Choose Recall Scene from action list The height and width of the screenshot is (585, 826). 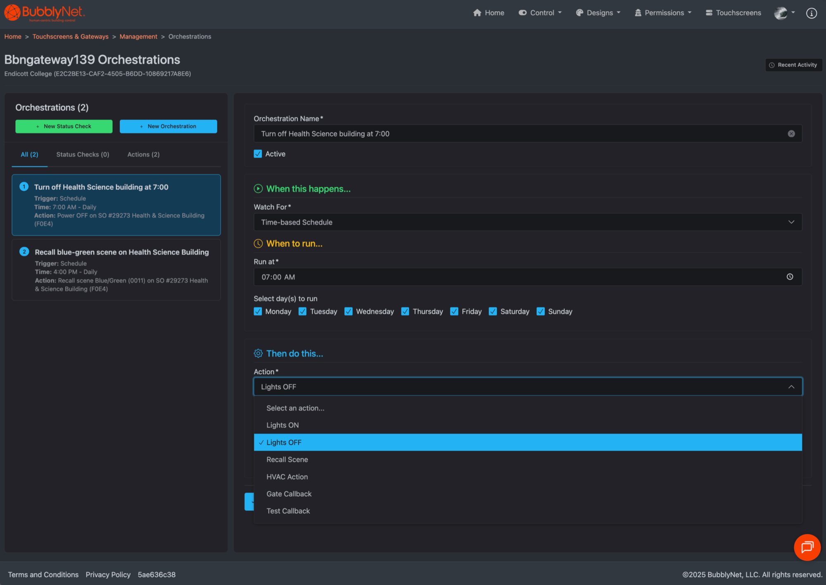pos(287,459)
